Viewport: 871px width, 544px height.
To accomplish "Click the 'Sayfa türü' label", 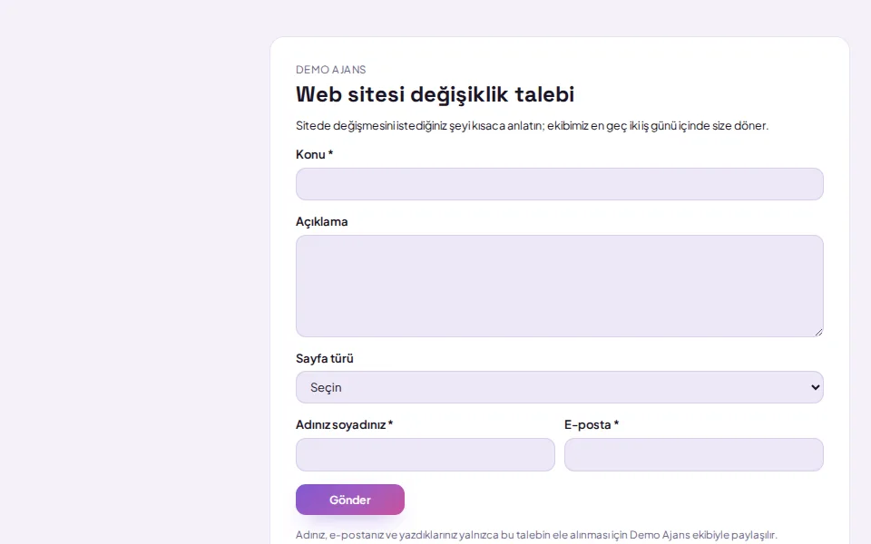I will (325, 359).
